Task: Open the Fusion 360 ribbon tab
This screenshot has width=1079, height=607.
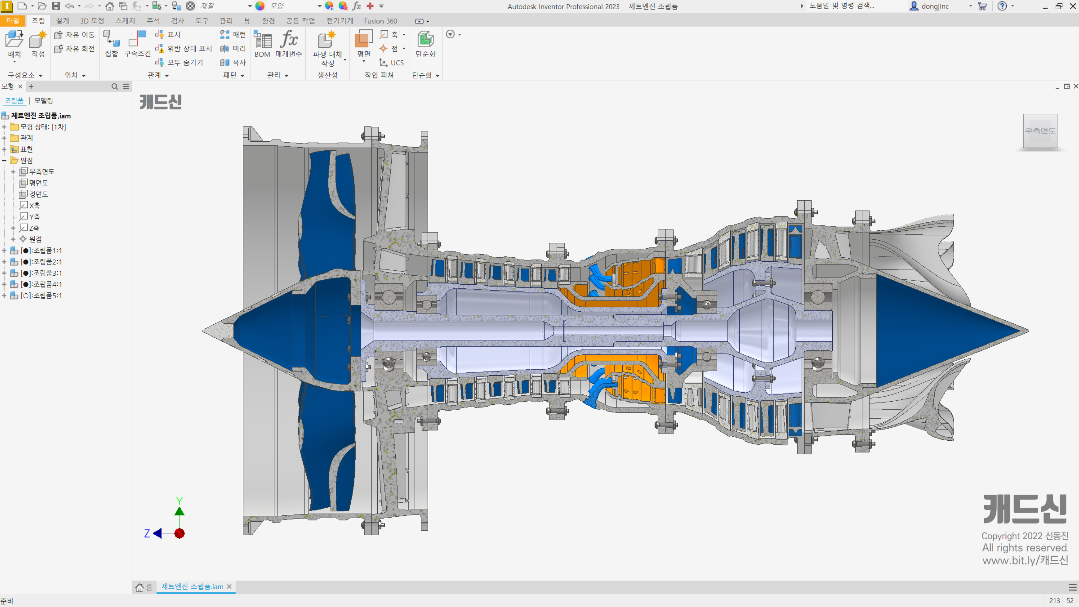Action: (x=380, y=21)
